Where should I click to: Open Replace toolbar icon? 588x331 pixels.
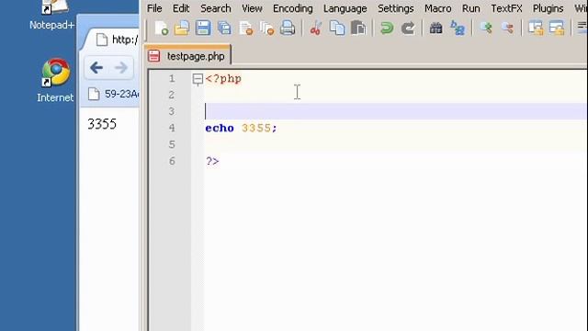pos(458,29)
